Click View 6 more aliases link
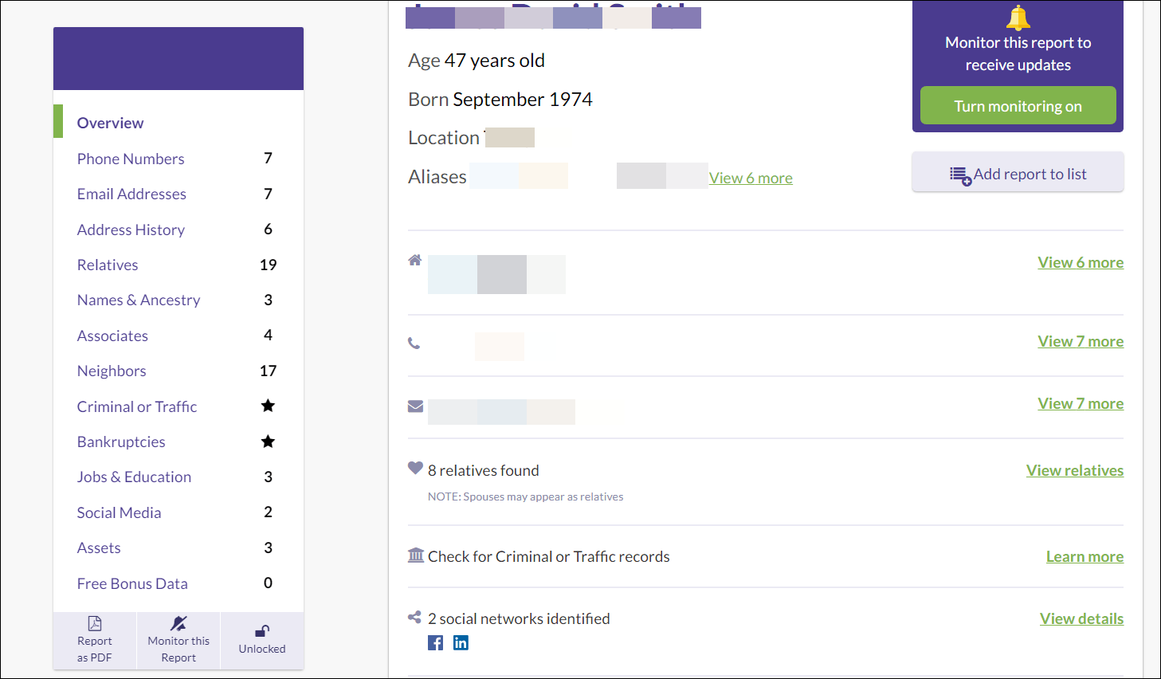Viewport: 1161px width, 679px height. (751, 178)
